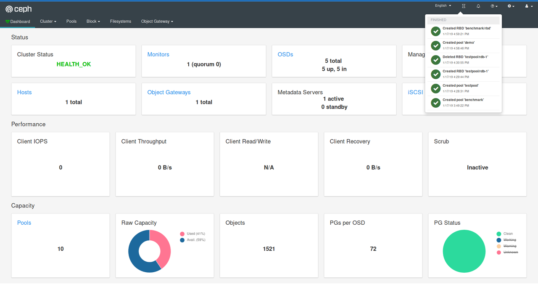
Task: Open the Object Gateways link
Action: coord(169,92)
